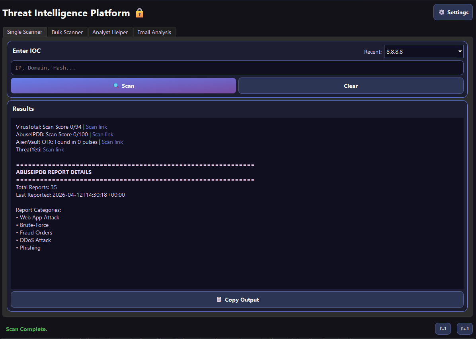
Task: Expand the Recent IOC dropdown showing 8.8.8.8
Action: point(424,52)
